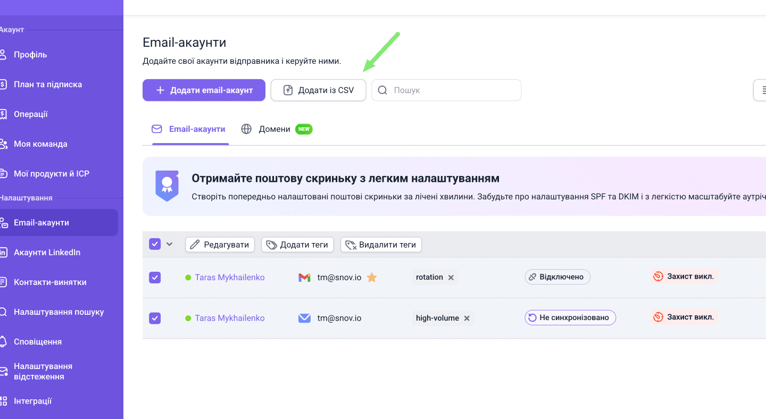Open Інтеграції in the sidebar

coord(32,401)
